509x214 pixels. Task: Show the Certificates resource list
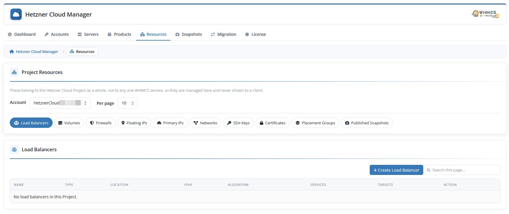[272, 123]
